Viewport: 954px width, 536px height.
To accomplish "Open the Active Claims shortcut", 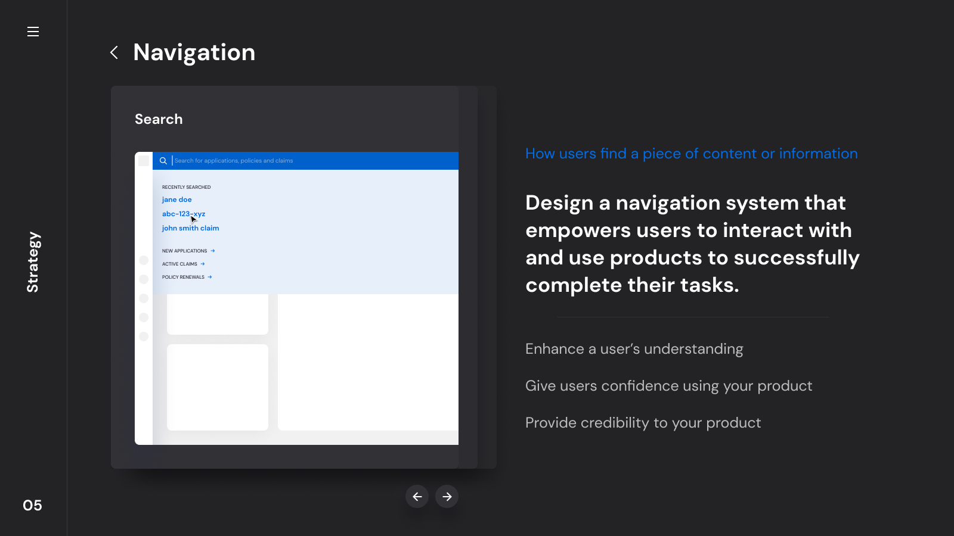I will tap(179, 264).
